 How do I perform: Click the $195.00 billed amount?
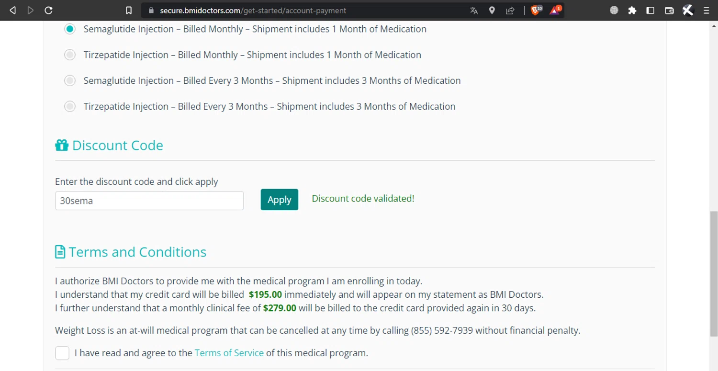265,294
